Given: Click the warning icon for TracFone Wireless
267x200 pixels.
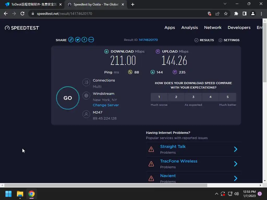Looking at the screenshot, I should [x=151, y=164].
